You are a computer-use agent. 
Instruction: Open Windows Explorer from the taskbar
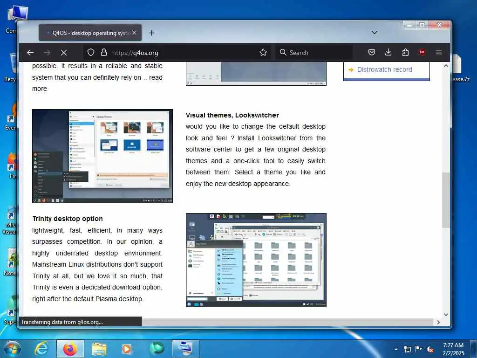point(99,349)
